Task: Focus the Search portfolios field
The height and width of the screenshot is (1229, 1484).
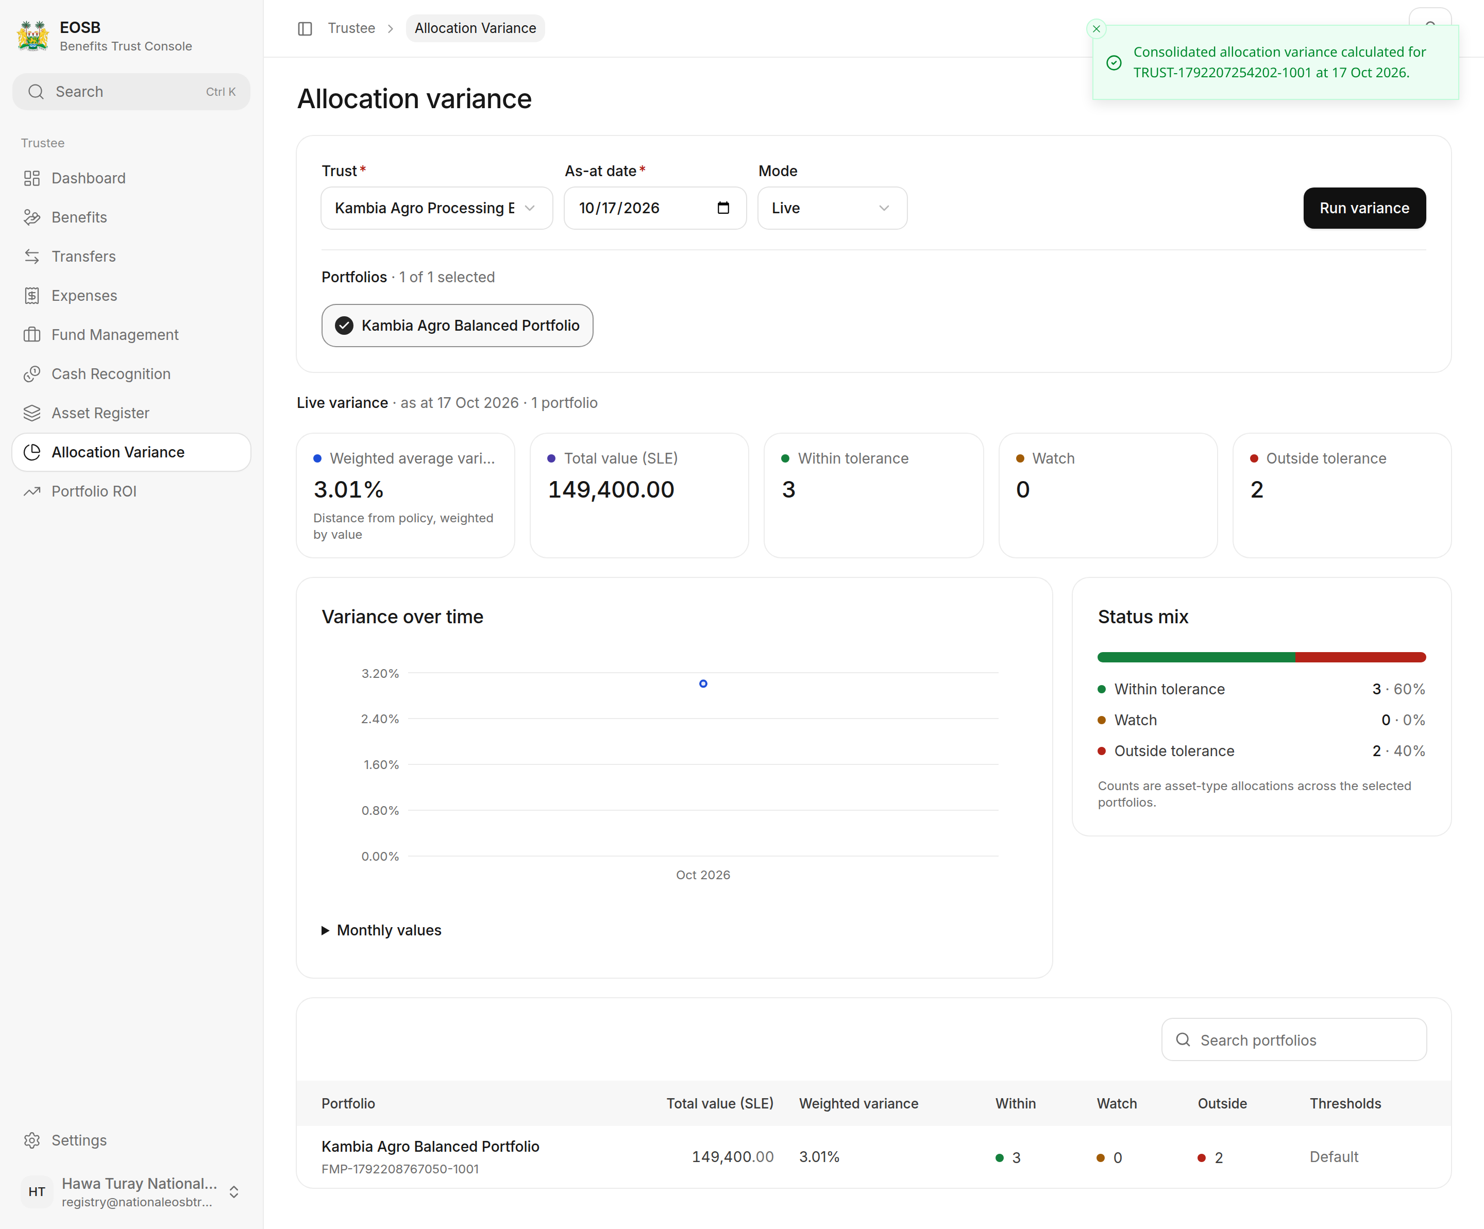Action: (1294, 1040)
